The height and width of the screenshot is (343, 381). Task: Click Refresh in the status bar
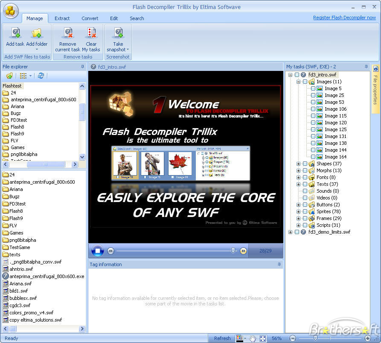pos(222,338)
